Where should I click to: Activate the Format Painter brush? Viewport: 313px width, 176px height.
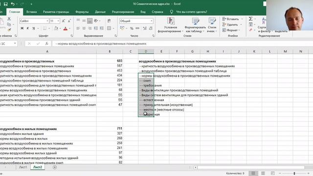[9, 30]
